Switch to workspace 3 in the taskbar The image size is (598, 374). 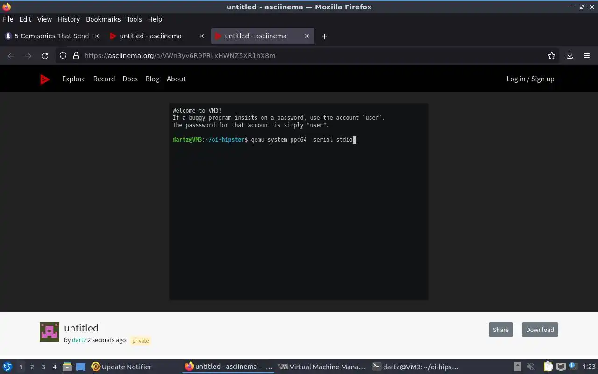tap(43, 367)
